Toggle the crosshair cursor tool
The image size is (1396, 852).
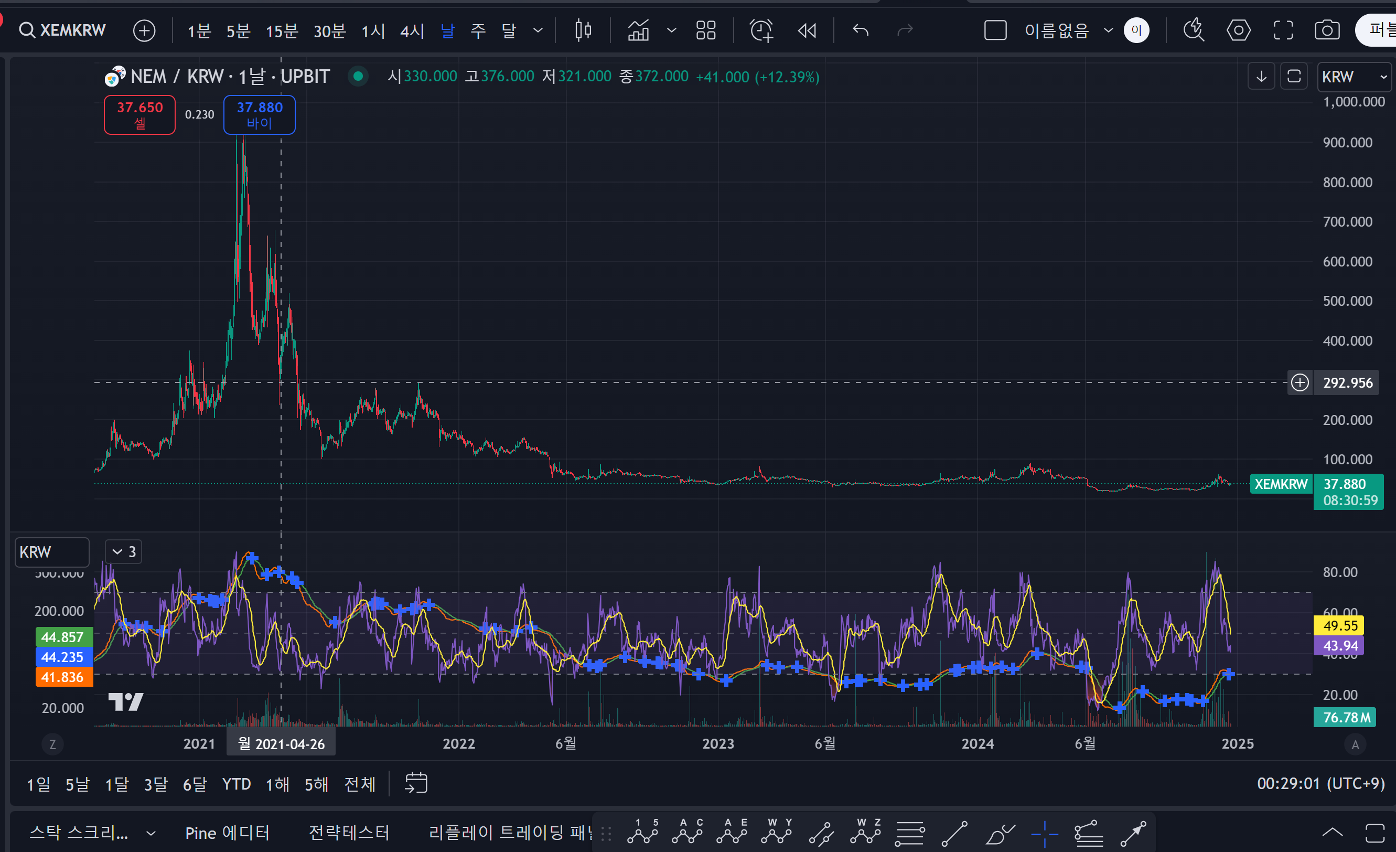(x=1044, y=833)
